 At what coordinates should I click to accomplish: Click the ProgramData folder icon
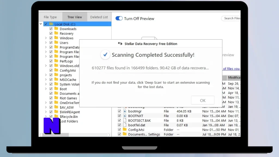(x=56, y=47)
